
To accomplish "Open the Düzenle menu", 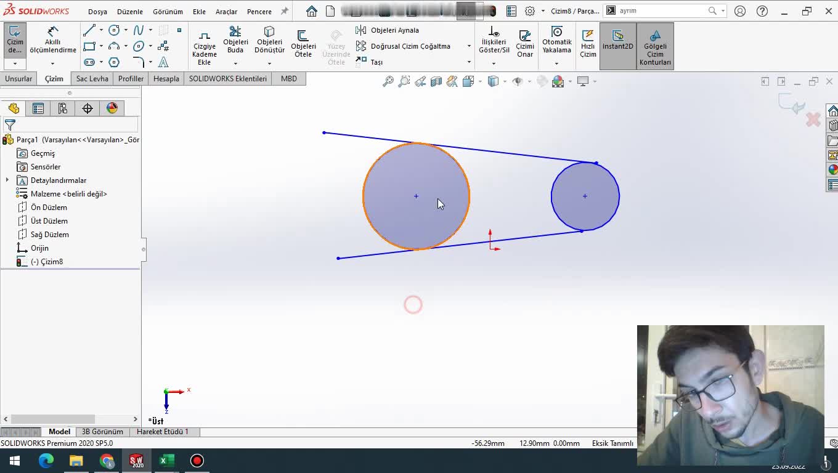I will 130,12.
